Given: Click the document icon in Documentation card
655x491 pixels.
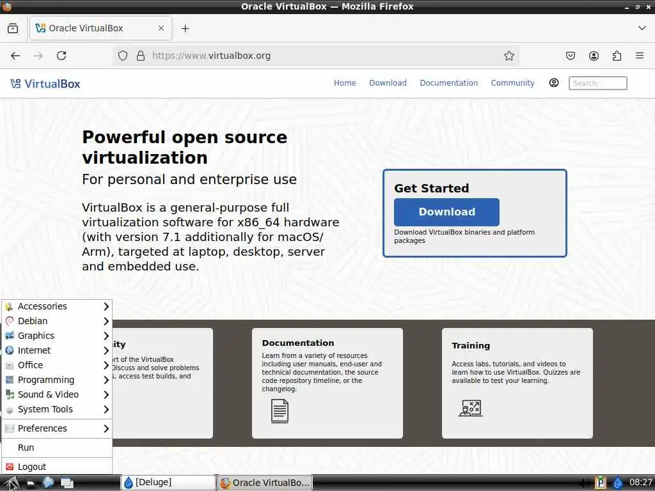Looking at the screenshot, I should (280, 411).
